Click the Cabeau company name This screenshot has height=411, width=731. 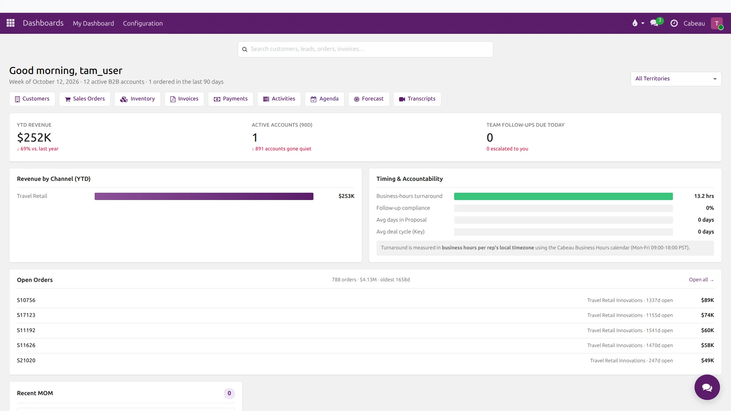pyautogui.click(x=694, y=23)
